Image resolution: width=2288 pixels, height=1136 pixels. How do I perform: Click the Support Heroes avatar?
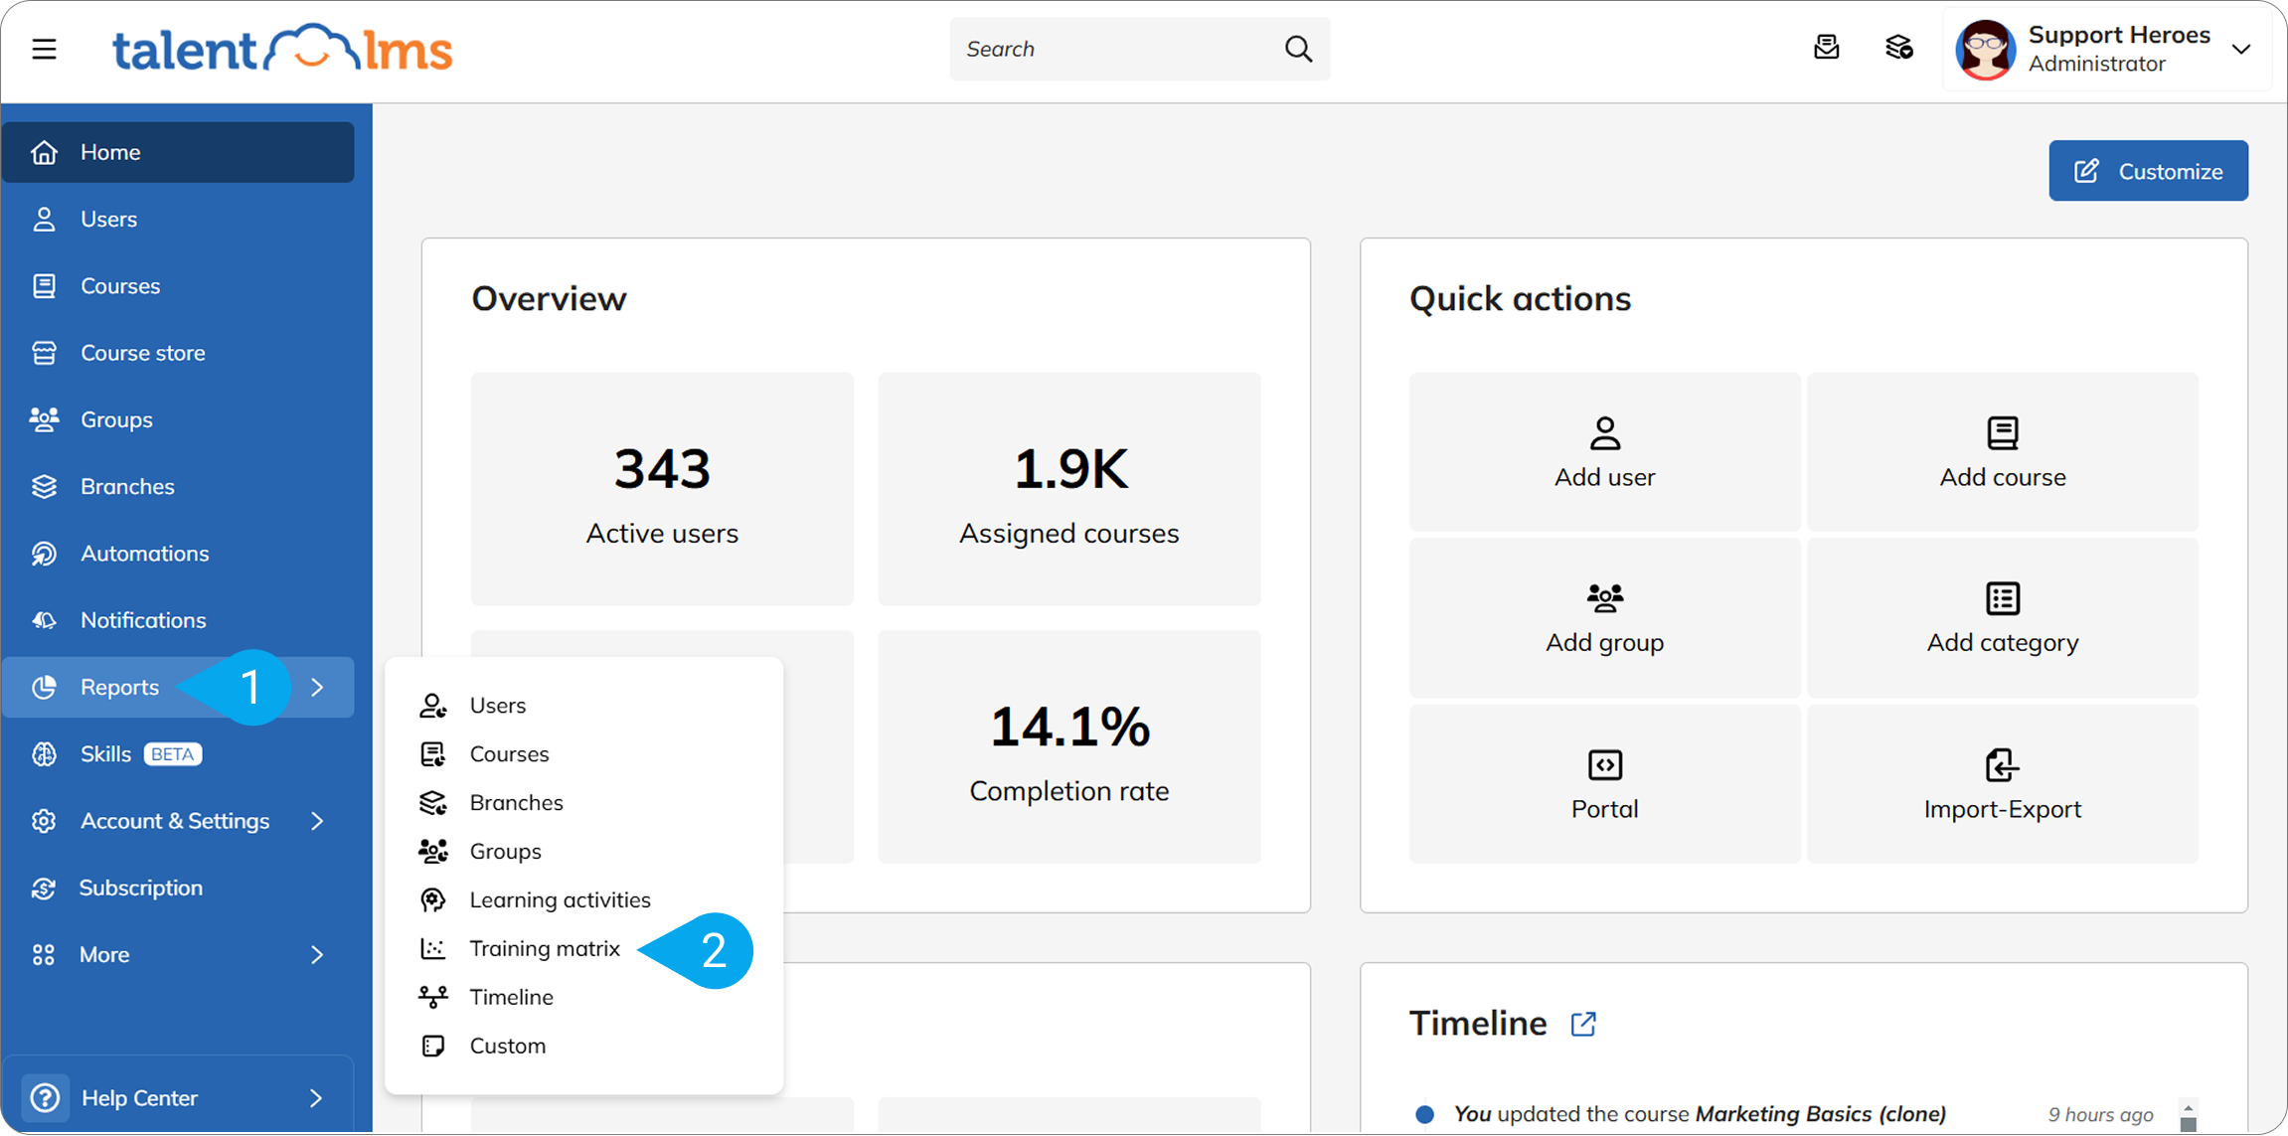point(1985,49)
